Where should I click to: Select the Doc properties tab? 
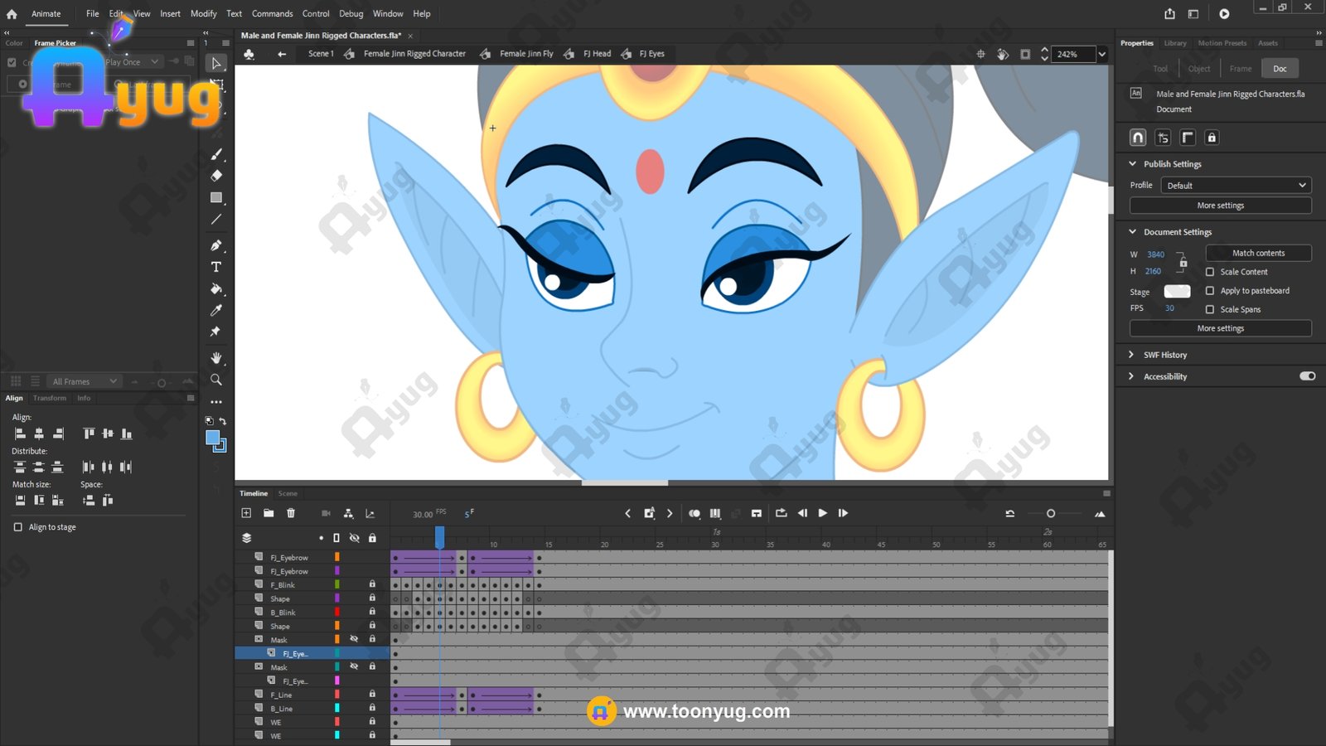click(1280, 69)
